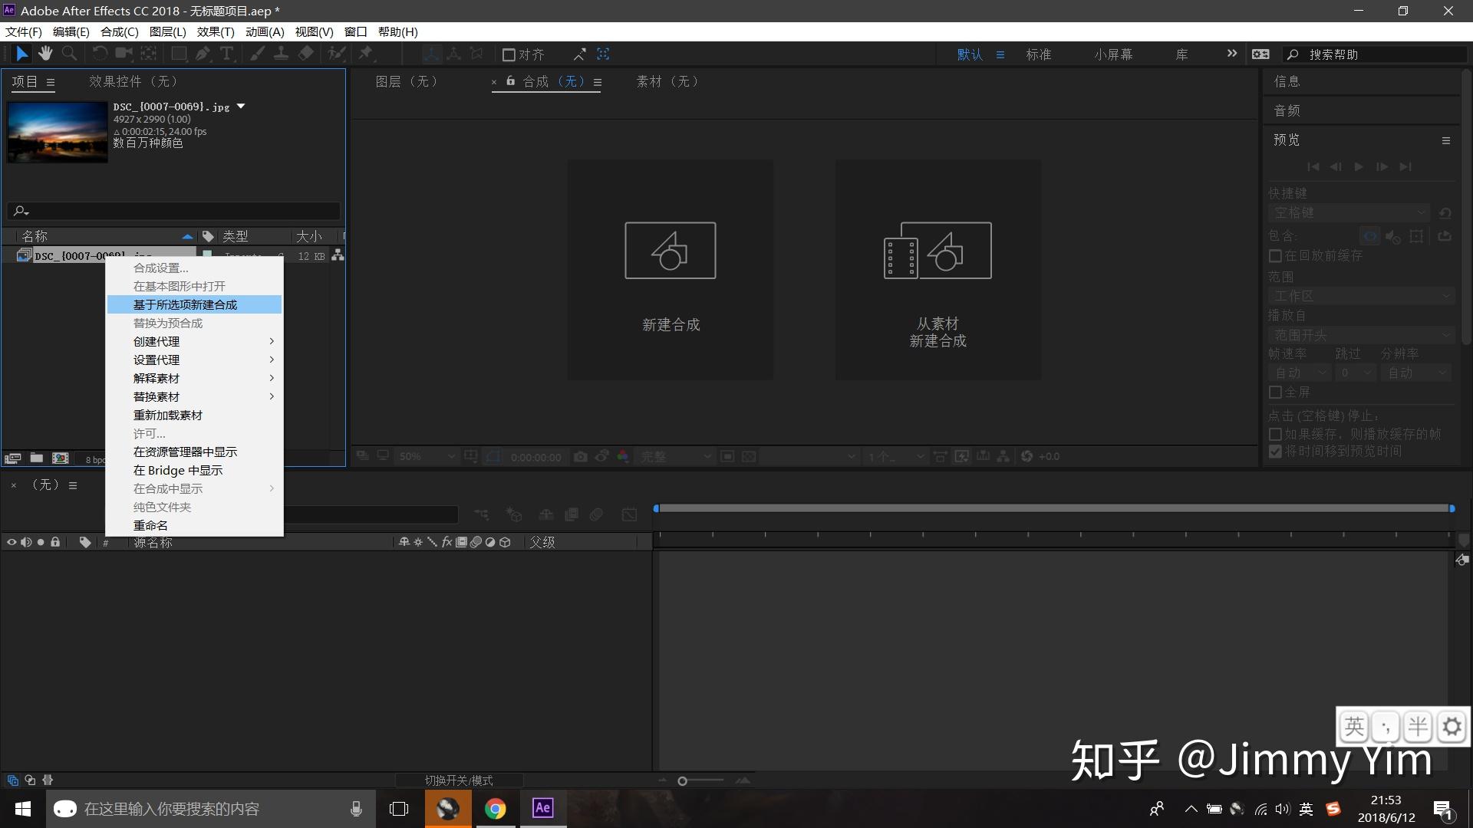Select the Type text tool
The height and width of the screenshot is (828, 1473).
227,54
